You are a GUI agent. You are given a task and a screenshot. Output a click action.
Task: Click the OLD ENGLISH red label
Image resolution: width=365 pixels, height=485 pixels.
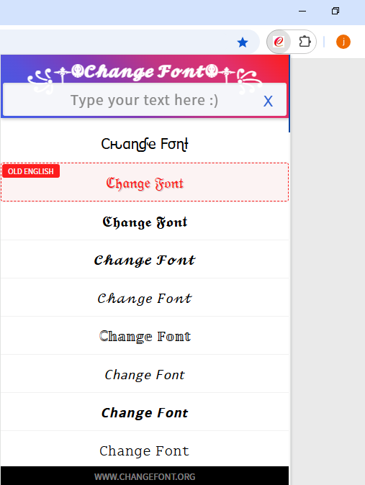click(x=31, y=171)
